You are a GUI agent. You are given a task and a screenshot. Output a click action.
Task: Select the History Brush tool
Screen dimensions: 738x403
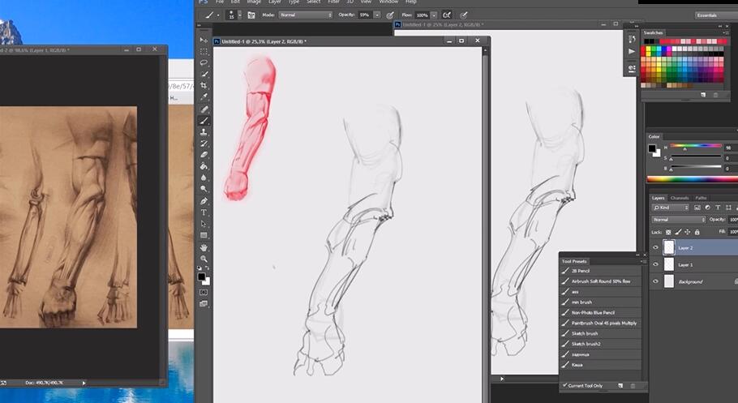pos(204,144)
